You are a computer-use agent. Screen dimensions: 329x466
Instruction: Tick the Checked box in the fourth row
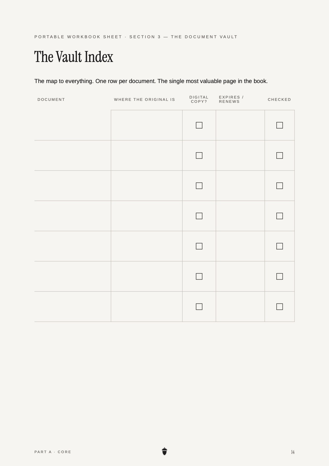(280, 216)
